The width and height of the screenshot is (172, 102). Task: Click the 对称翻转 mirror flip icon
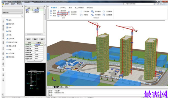(104, 12)
